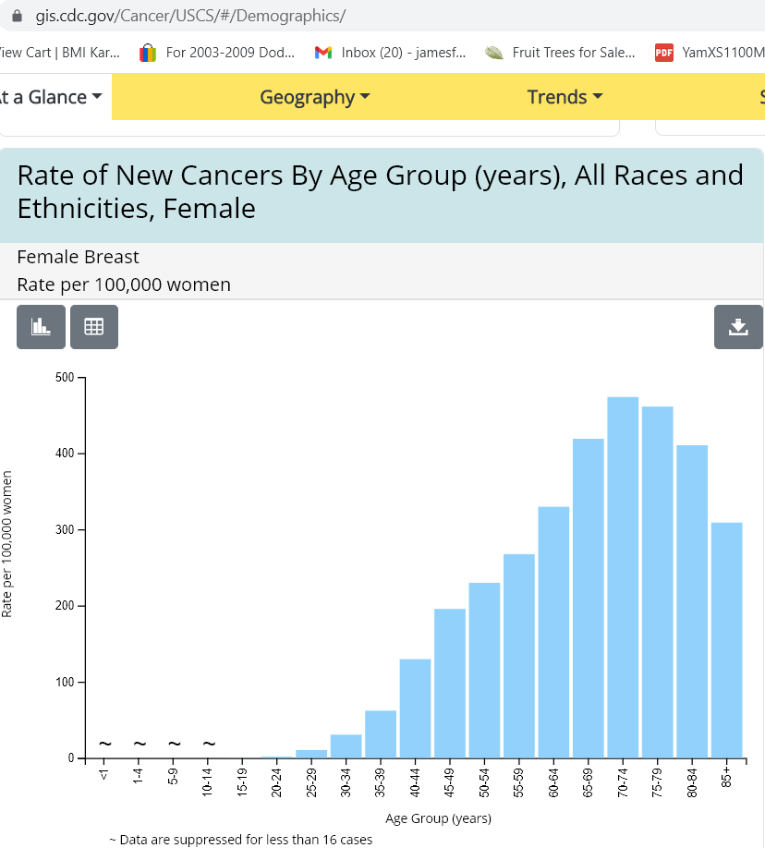765x848 pixels.
Task: Open the Fruit Trees for Sale bookmark
Action: click(561, 53)
